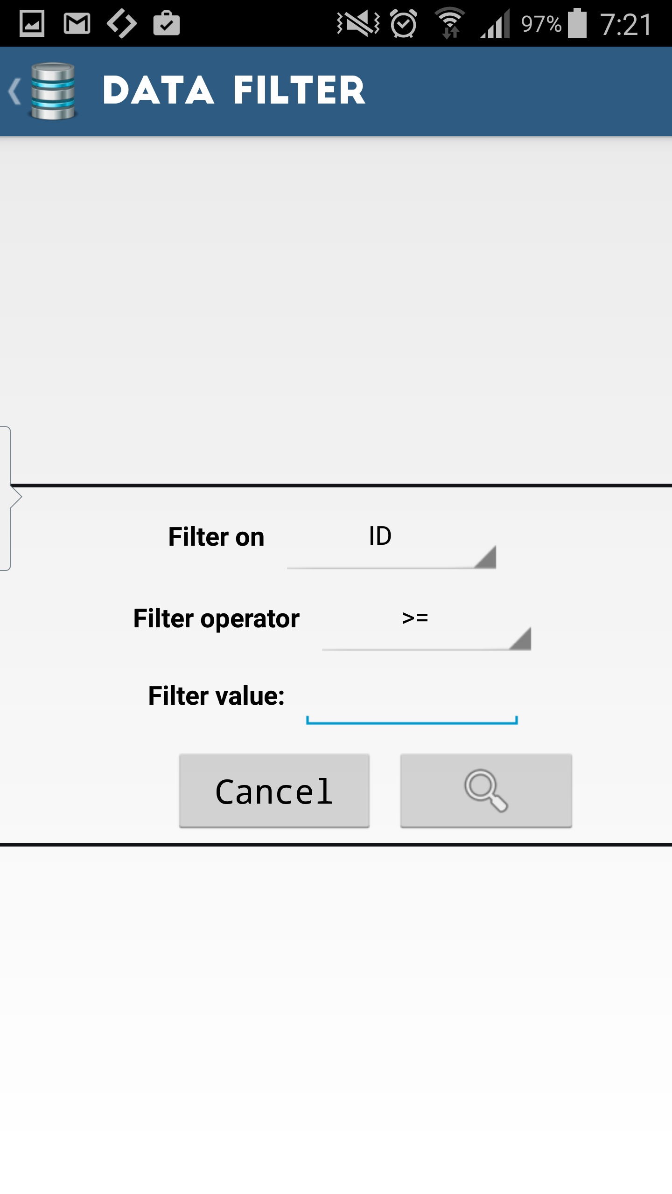Tap the 7:21 clock in status bar
Viewport: 672px width, 1194px height.
[626, 24]
